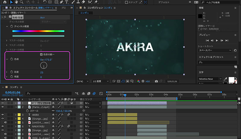Hide the 調整レイヤー 1 layer
The width and height of the screenshot is (241, 139).
(3, 103)
